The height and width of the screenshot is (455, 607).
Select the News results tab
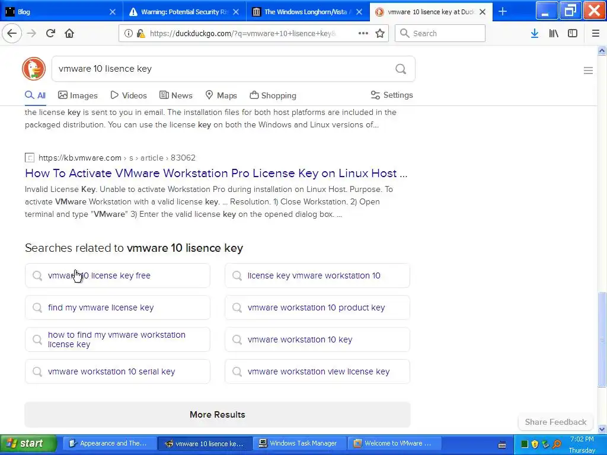click(x=175, y=95)
